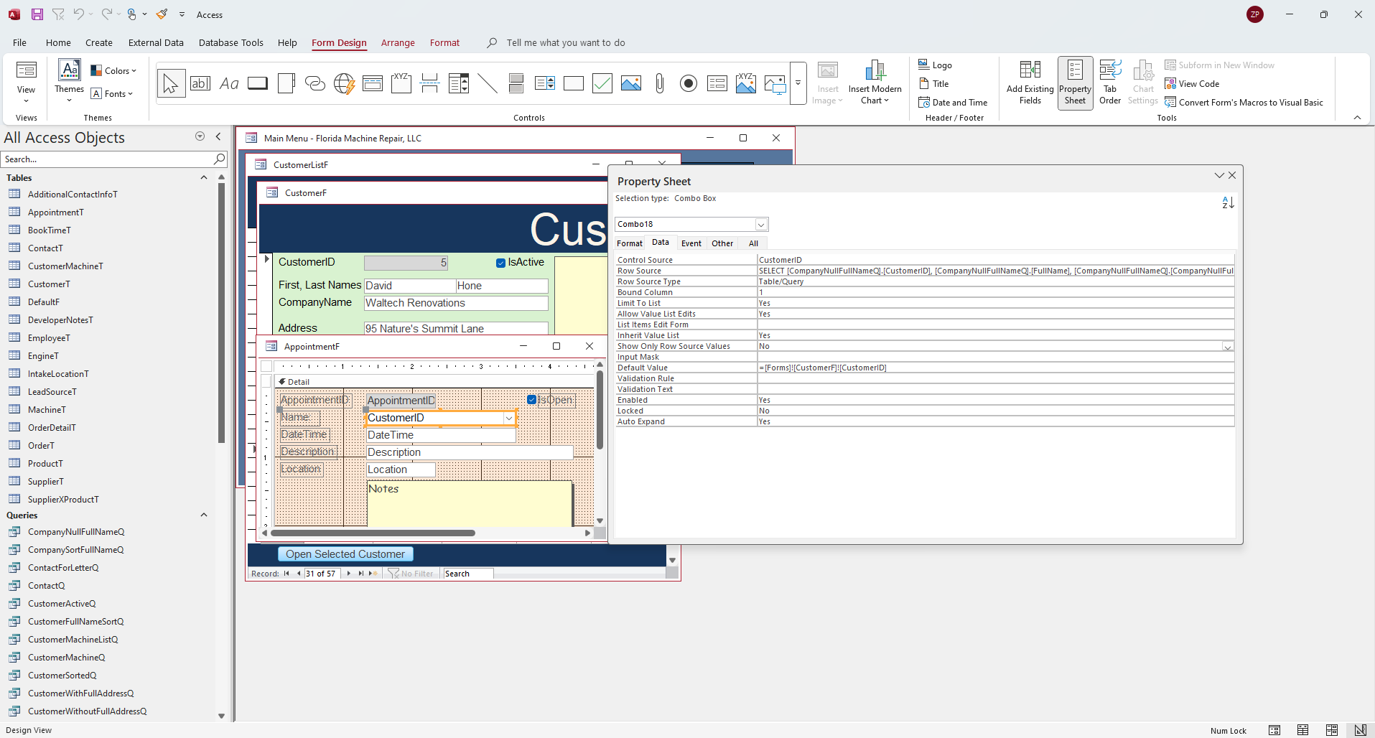The height and width of the screenshot is (738, 1375).
Task: Open the Combo18 object selector dropdown
Action: click(761, 225)
